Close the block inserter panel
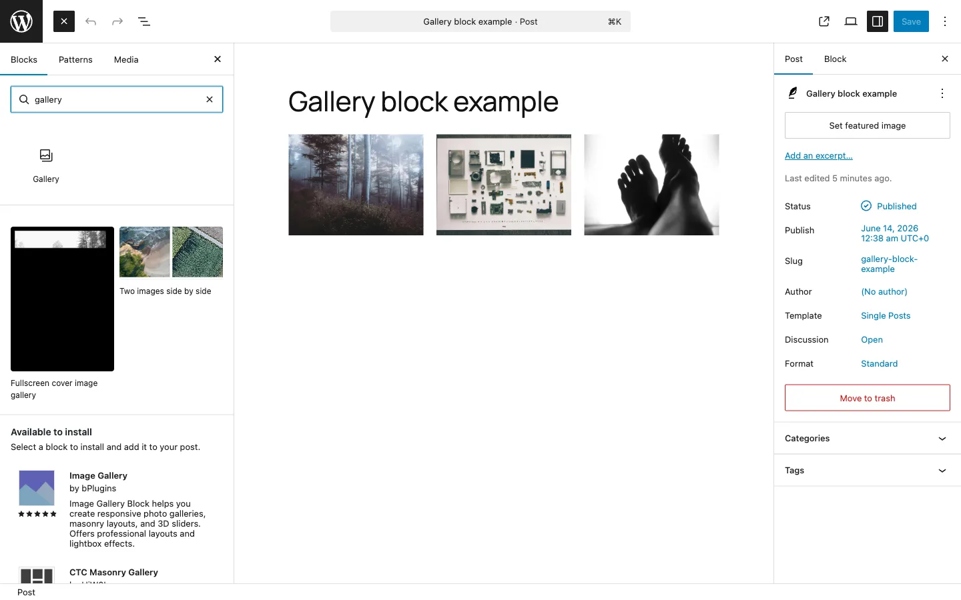 click(218, 59)
